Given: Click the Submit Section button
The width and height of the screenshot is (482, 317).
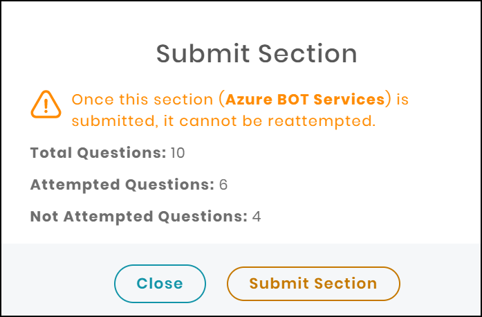Looking at the screenshot, I should (x=313, y=284).
